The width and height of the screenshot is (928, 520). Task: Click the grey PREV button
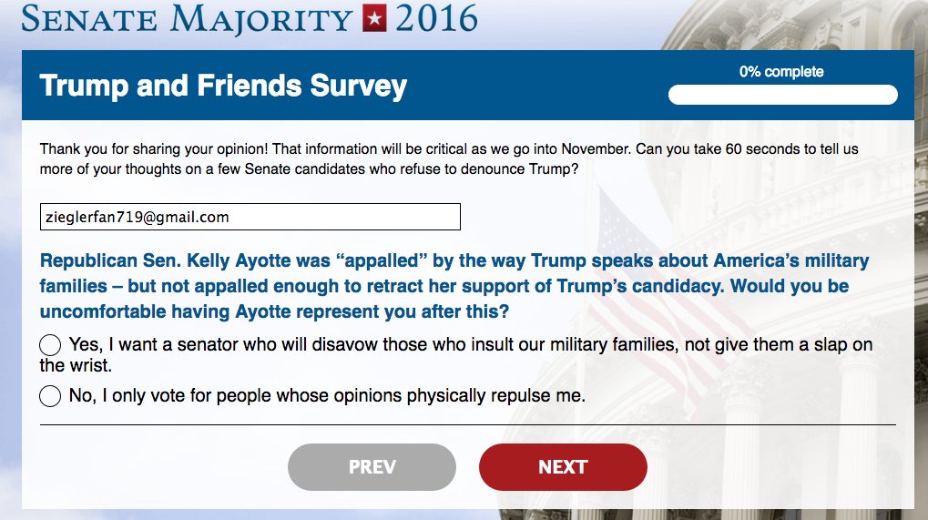372,467
